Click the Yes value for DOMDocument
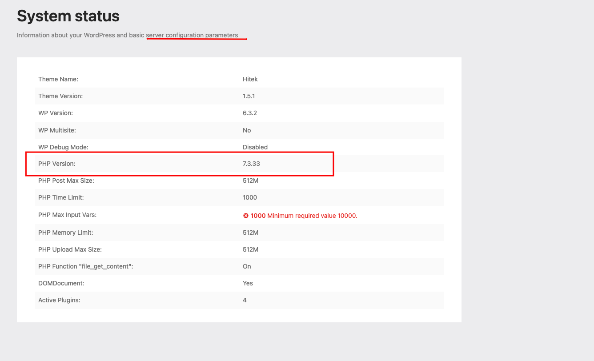 click(x=248, y=283)
